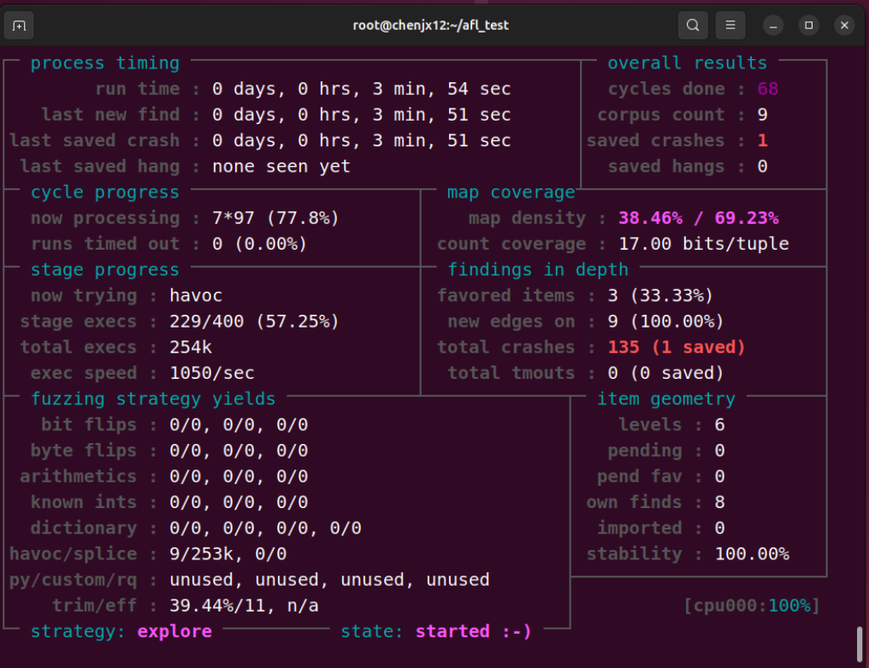Select count coverage 17.00 bits/tuple
Image resolution: width=869 pixels, height=668 pixels.
[x=704, y=244]
